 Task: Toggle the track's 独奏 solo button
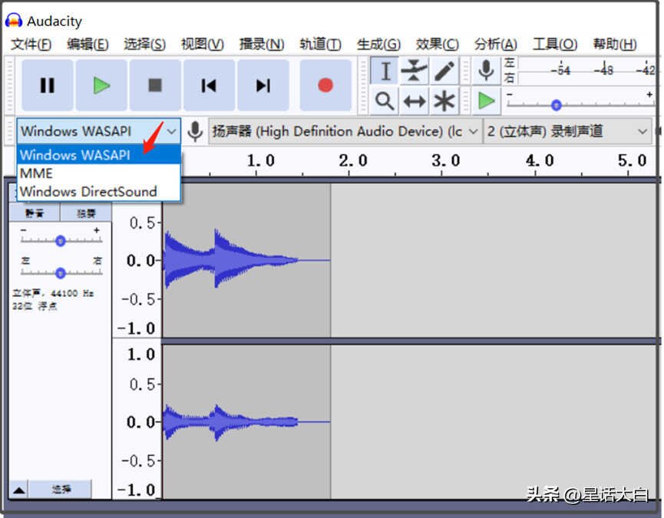click(86, 213)
